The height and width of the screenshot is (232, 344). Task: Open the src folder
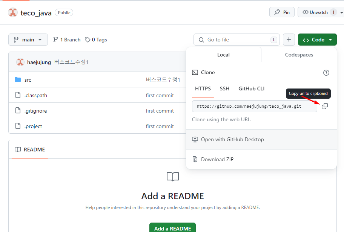point(28,80)
